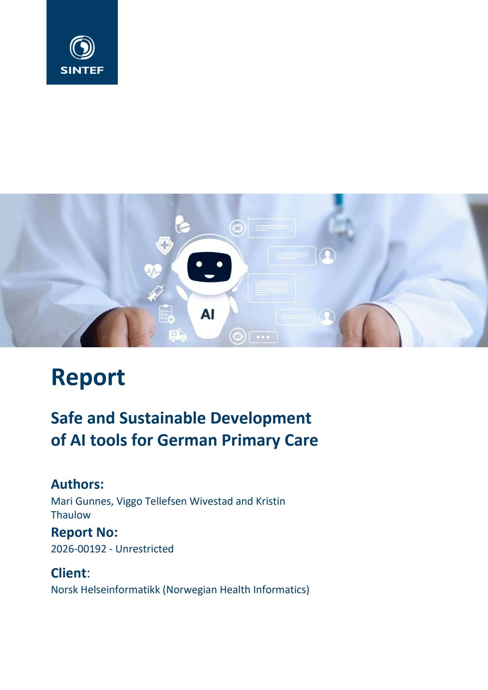This screenshot has height=690, width=488.
Task: Select the syringe icon
Action: [156, 294]
